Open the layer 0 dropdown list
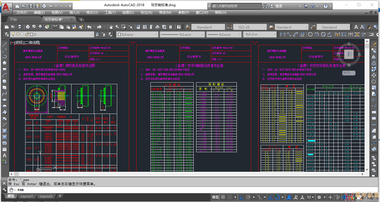380x202 pixels. pos(91,34)
